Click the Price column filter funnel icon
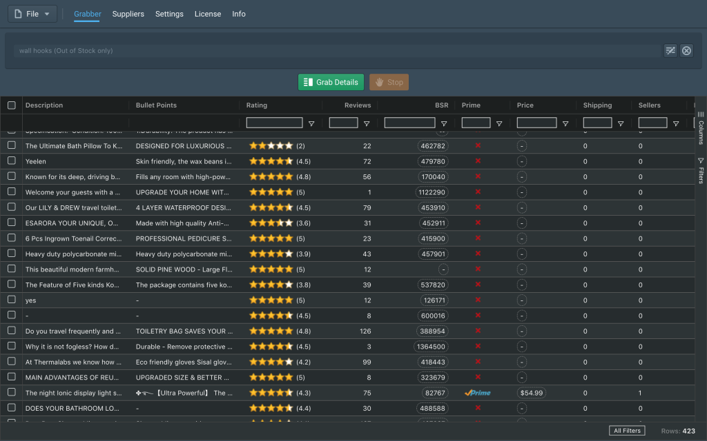707x441 pixels. (x=565, y=123)
